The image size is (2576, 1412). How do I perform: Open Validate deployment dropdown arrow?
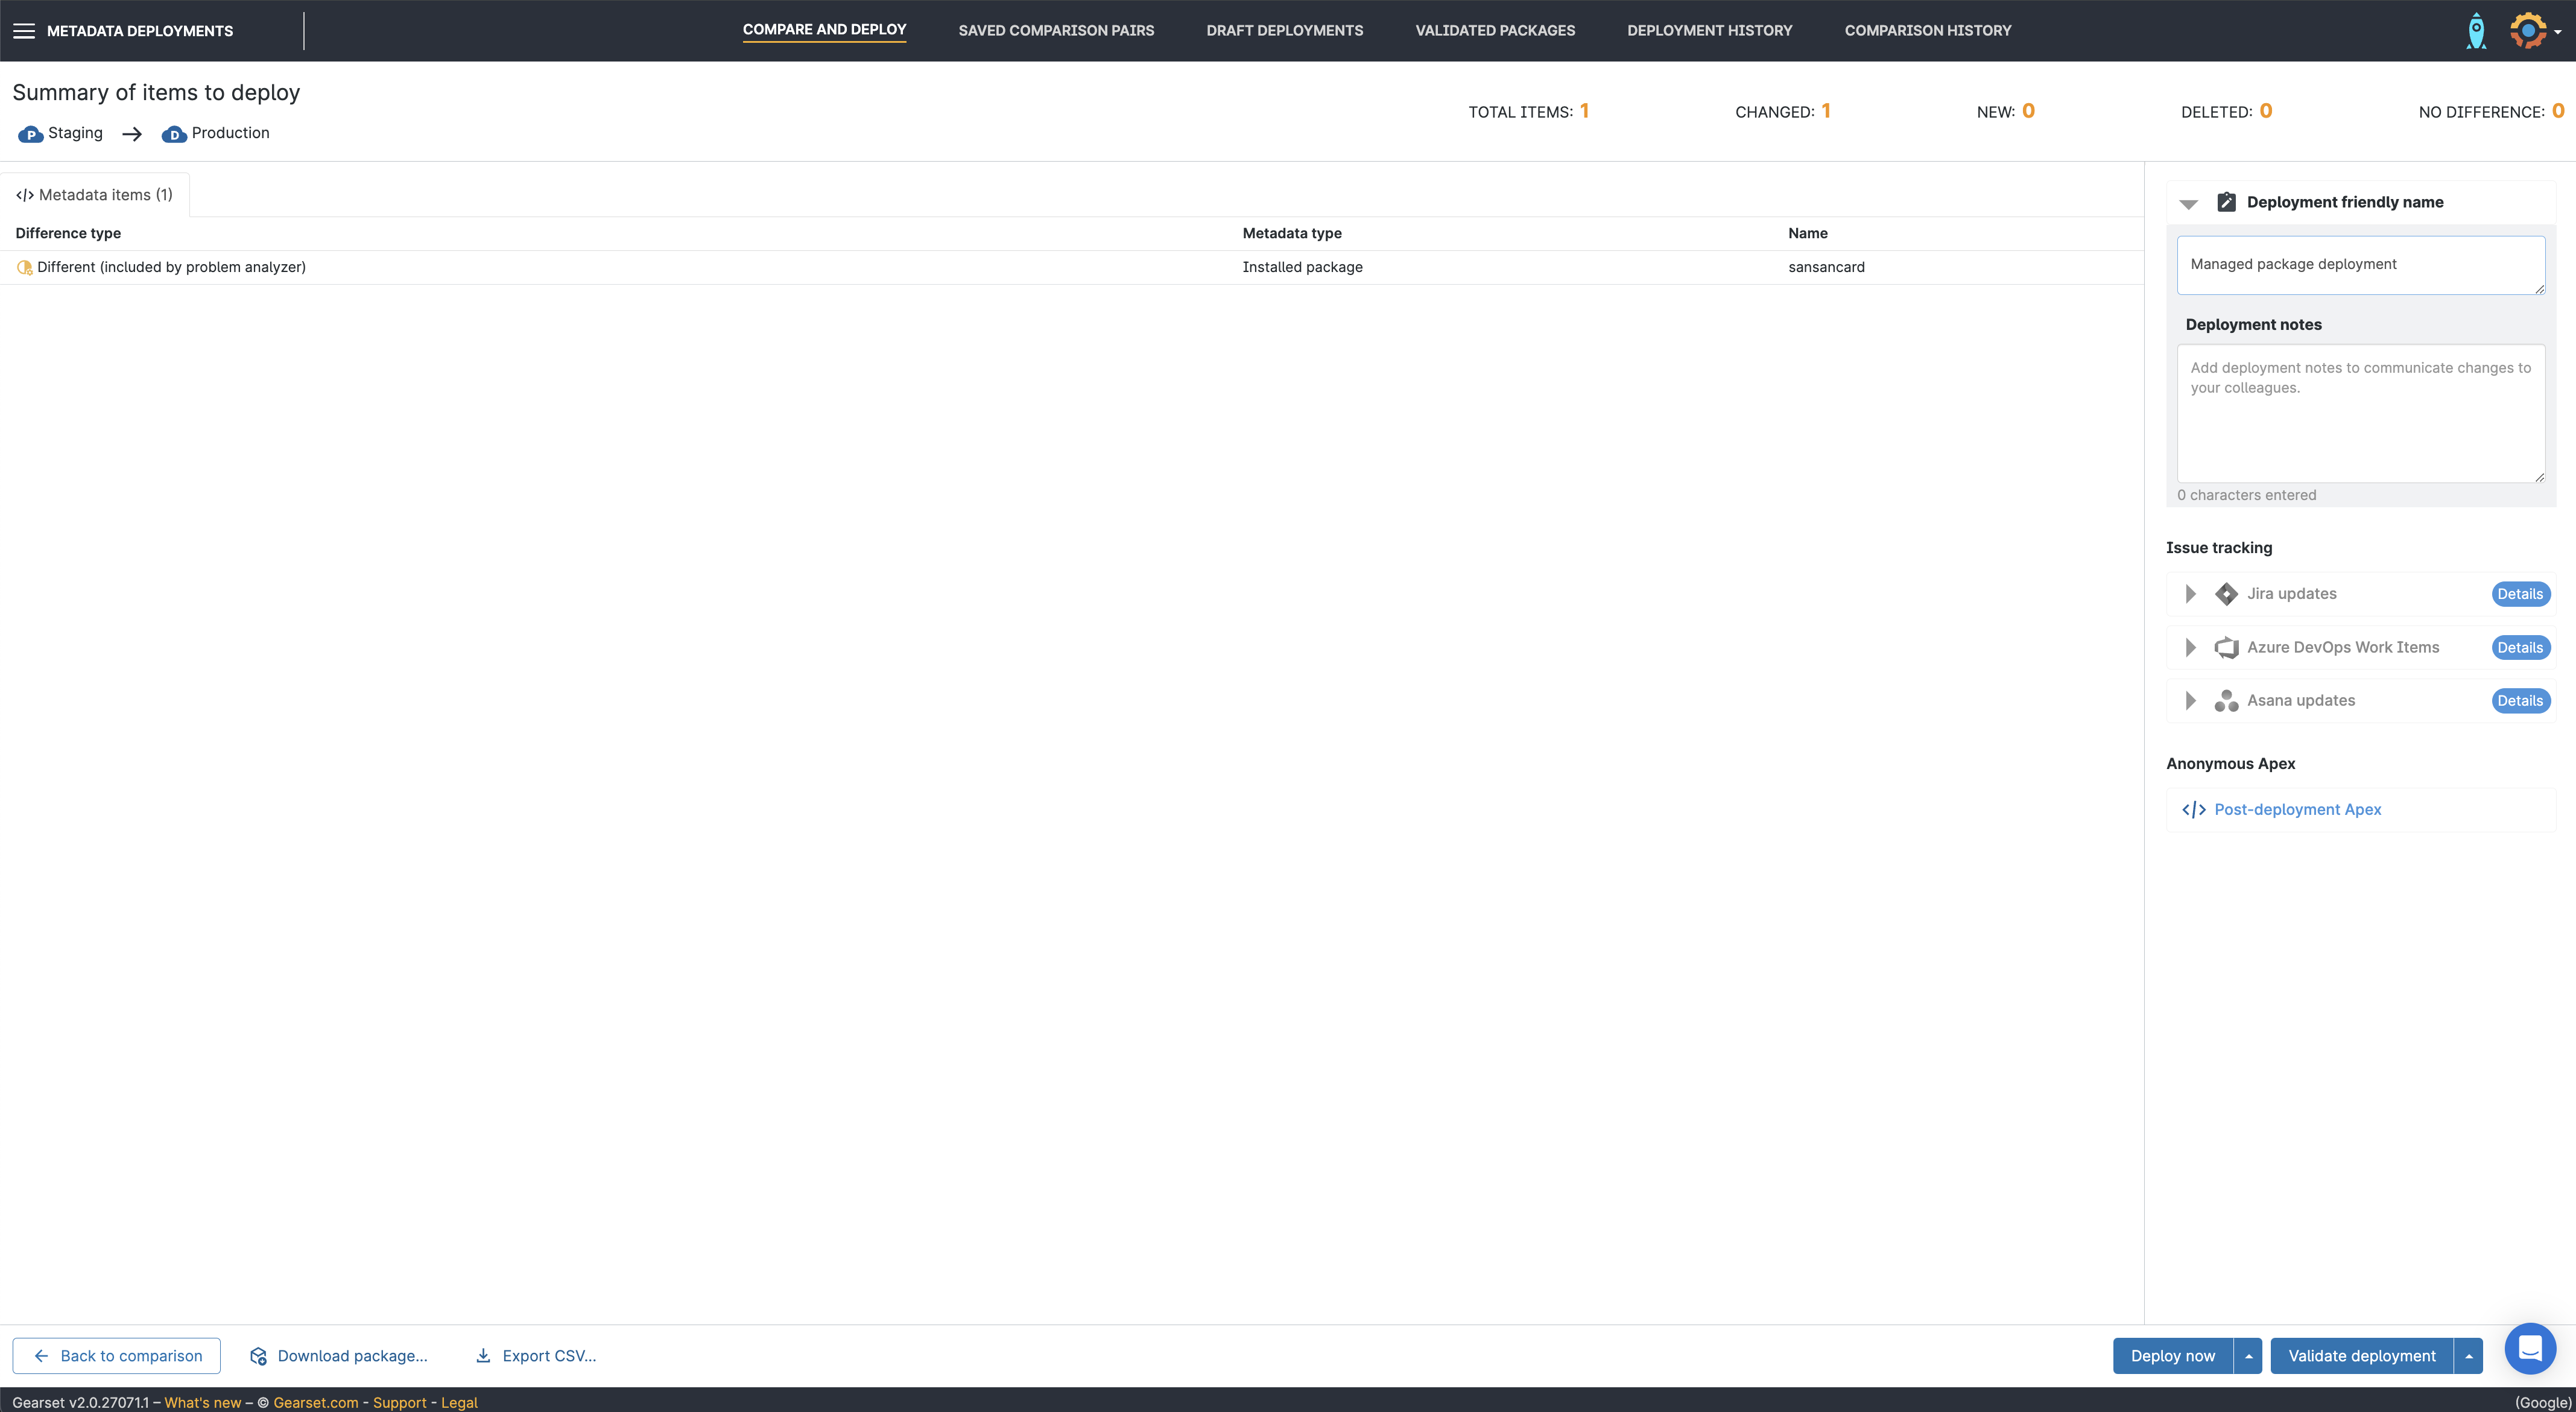click(2469, 1356)
